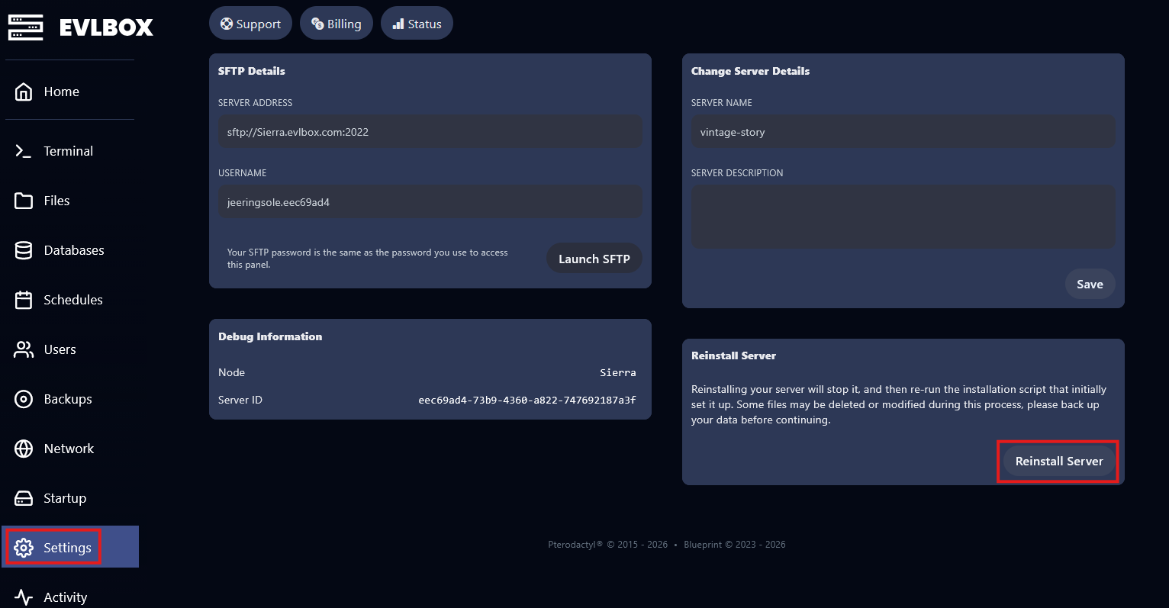Click the Network globe icon

(24, 449)
